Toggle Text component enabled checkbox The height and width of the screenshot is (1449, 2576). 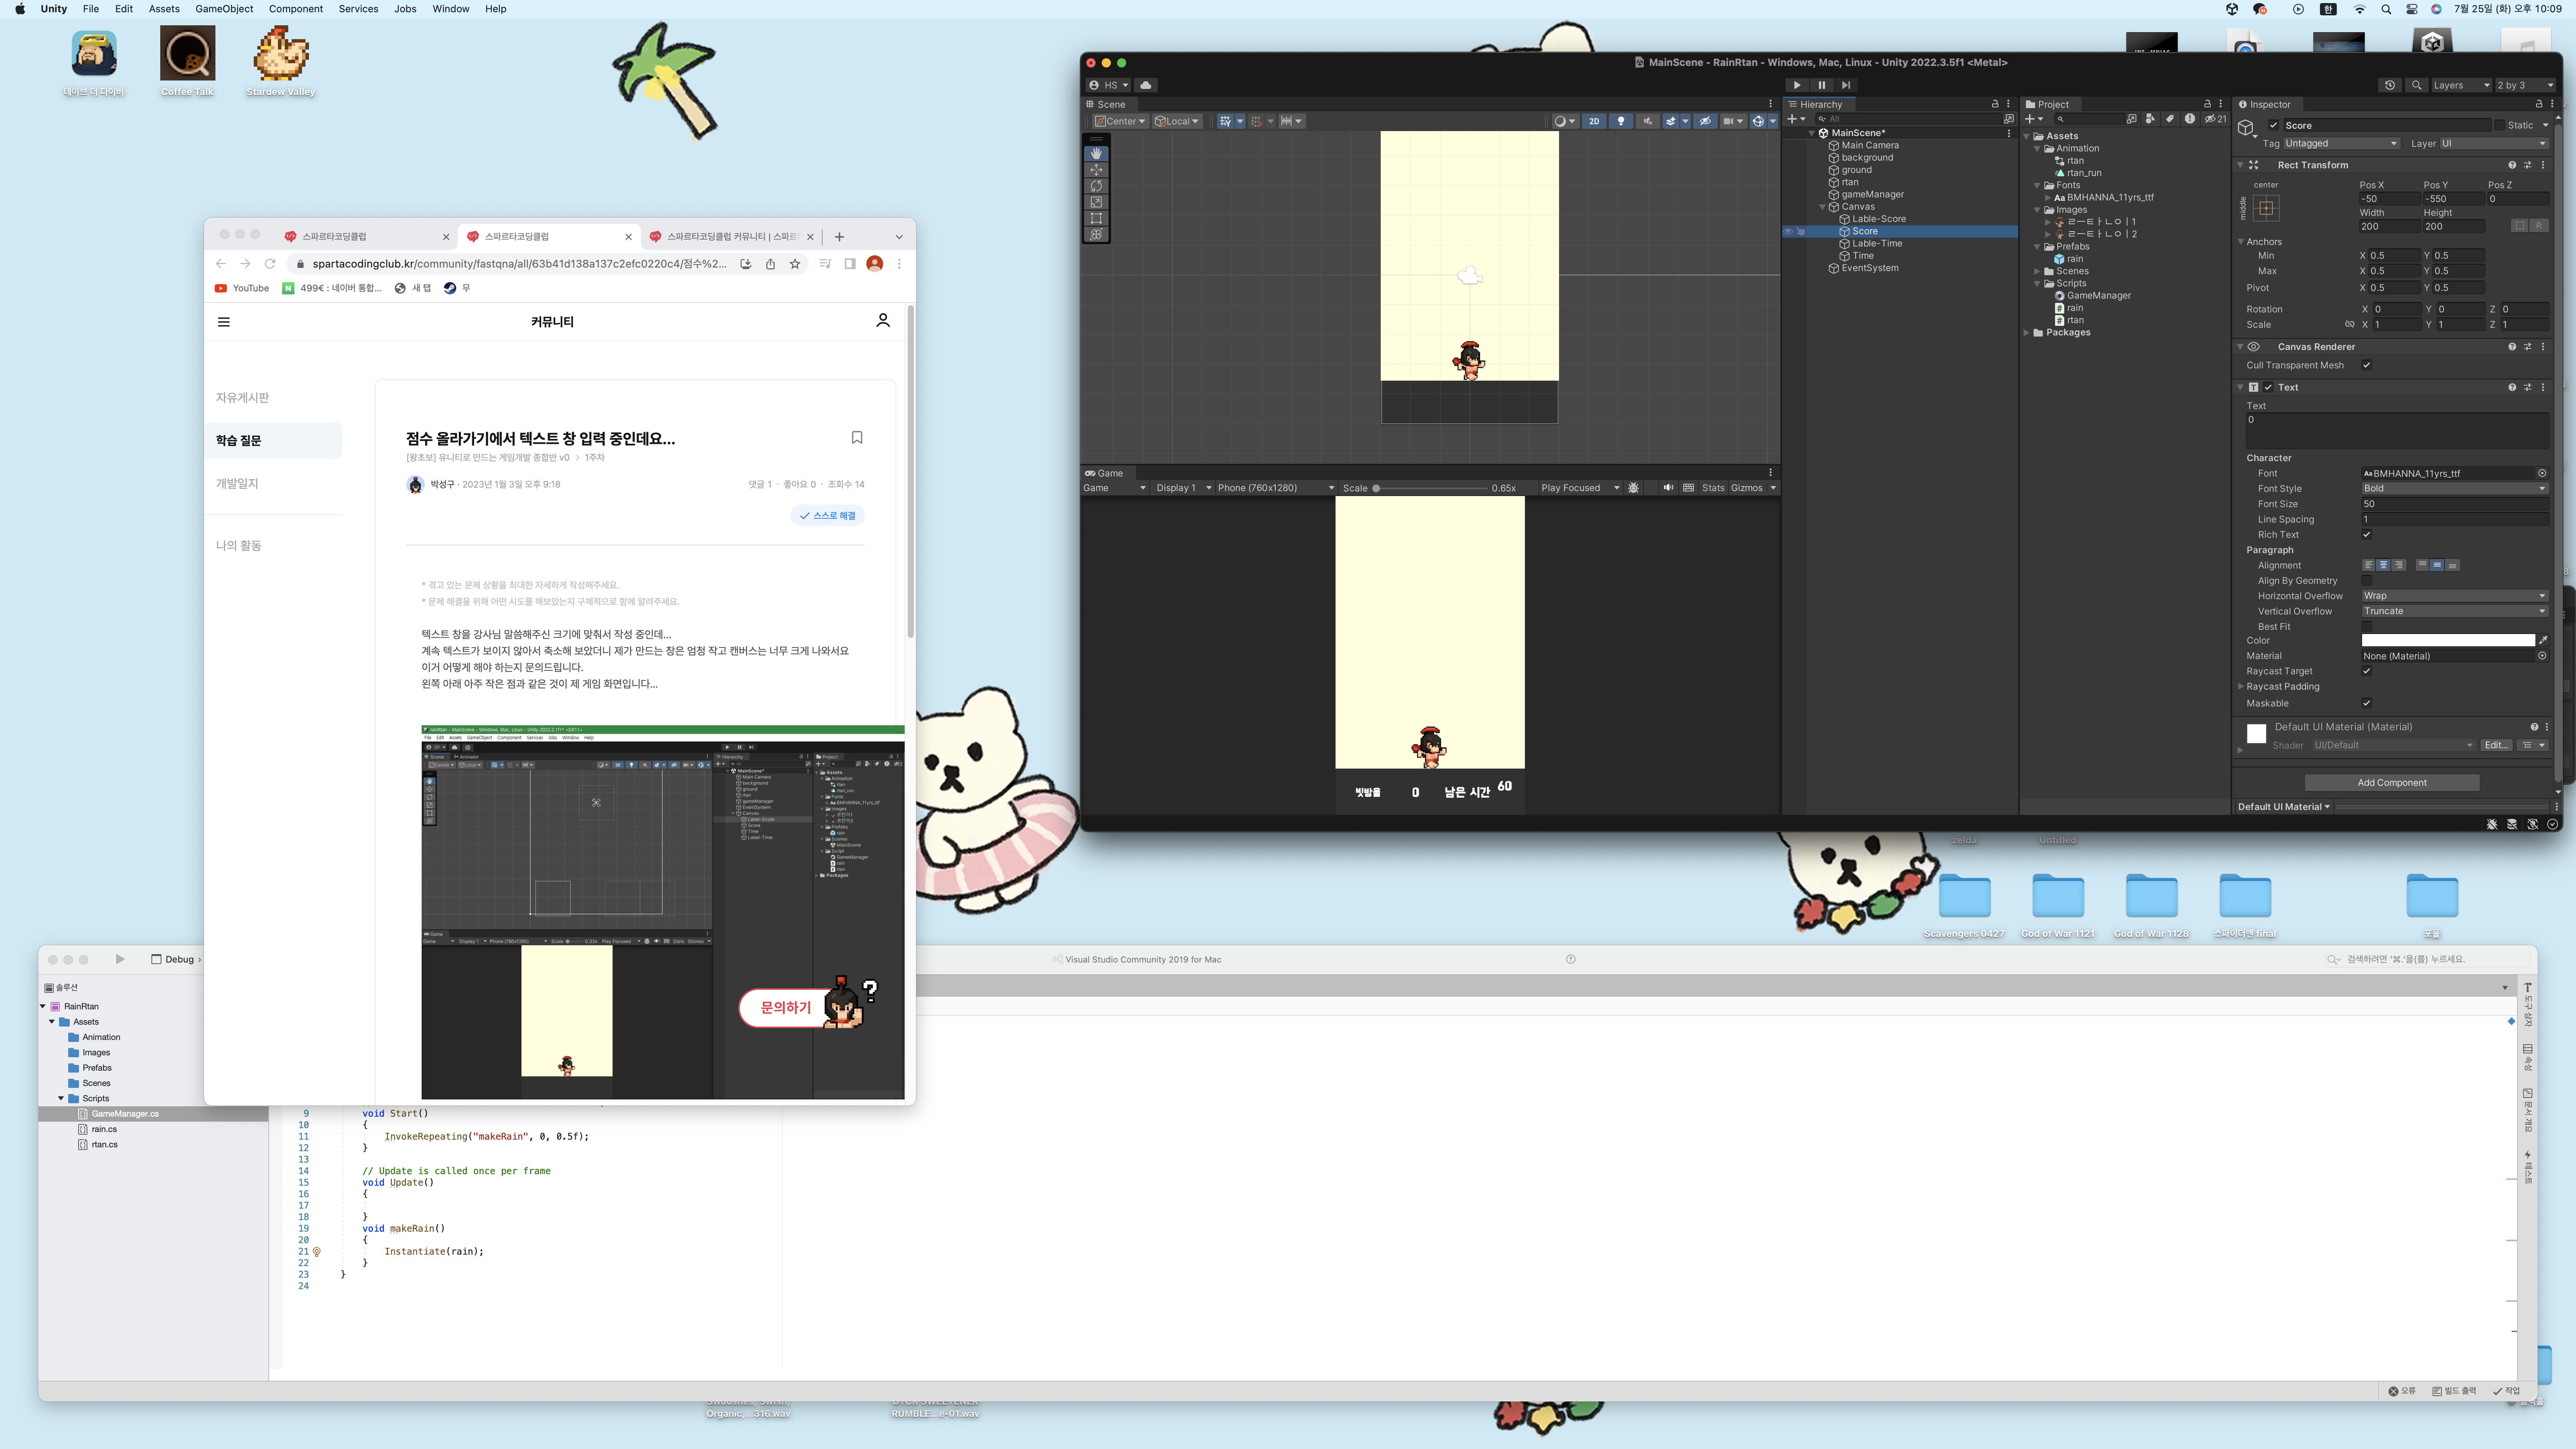tap(2268, 387)
